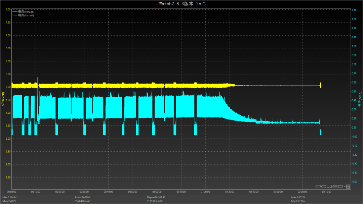This screenshot has width=363, height=204.
Task: Click the 2.50 volt axis tick label
Action: (x=8, y=152)
